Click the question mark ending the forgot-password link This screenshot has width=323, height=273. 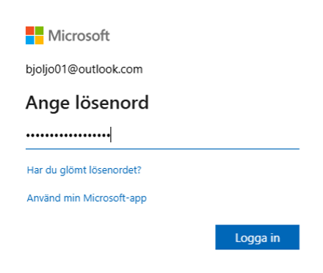(x=139, y=170)
